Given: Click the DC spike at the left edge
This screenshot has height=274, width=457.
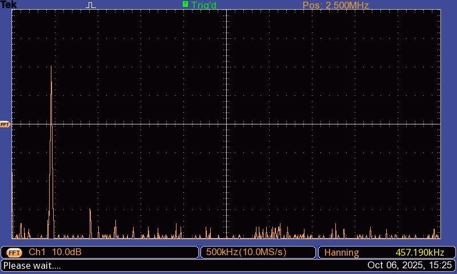Looking at the screenshot, I should point(13,200).
